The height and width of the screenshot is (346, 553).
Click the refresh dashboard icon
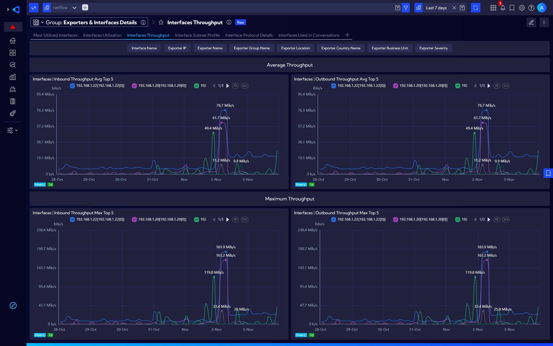click(x=476, y=8)
